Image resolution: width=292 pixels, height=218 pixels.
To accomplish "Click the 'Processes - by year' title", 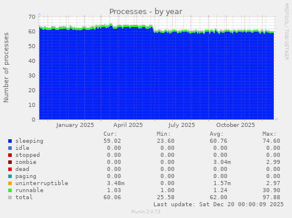I will 146,12.
